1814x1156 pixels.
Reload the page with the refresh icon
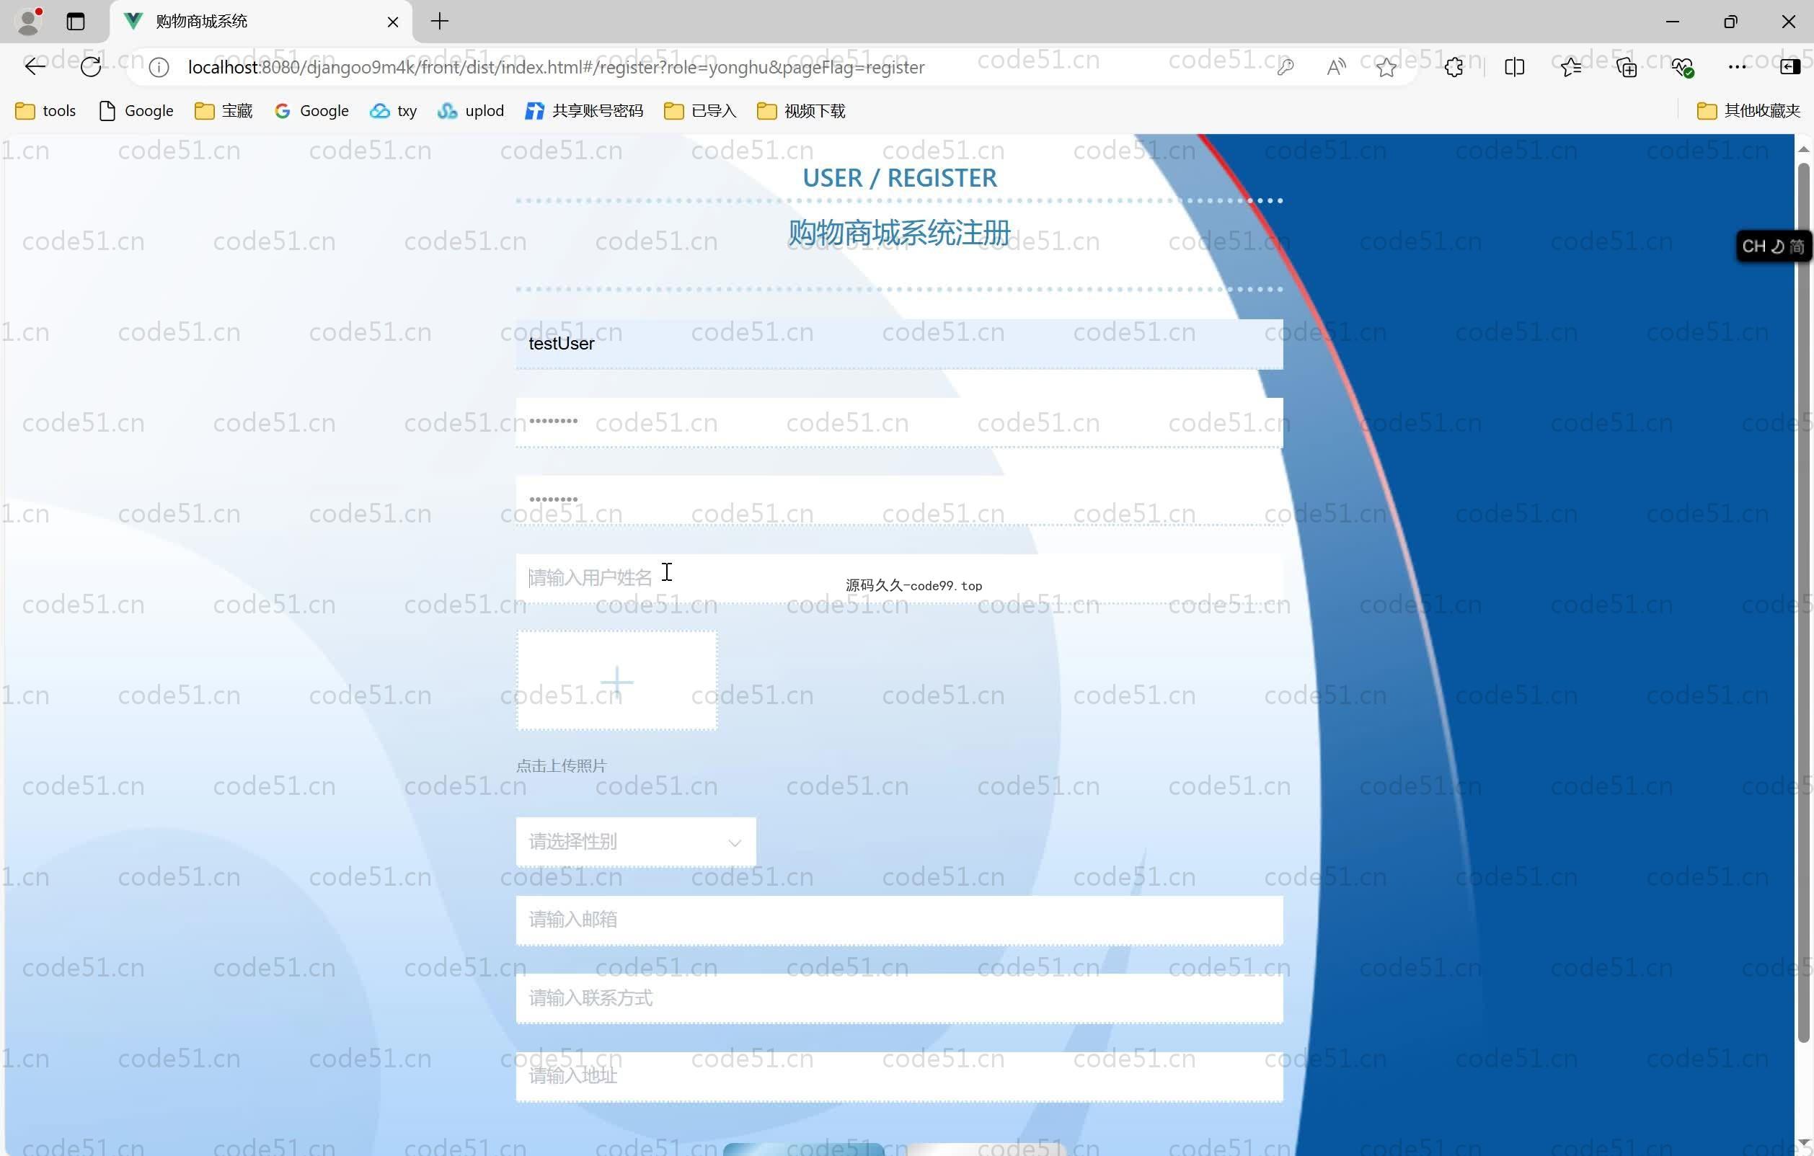(90, 67)
